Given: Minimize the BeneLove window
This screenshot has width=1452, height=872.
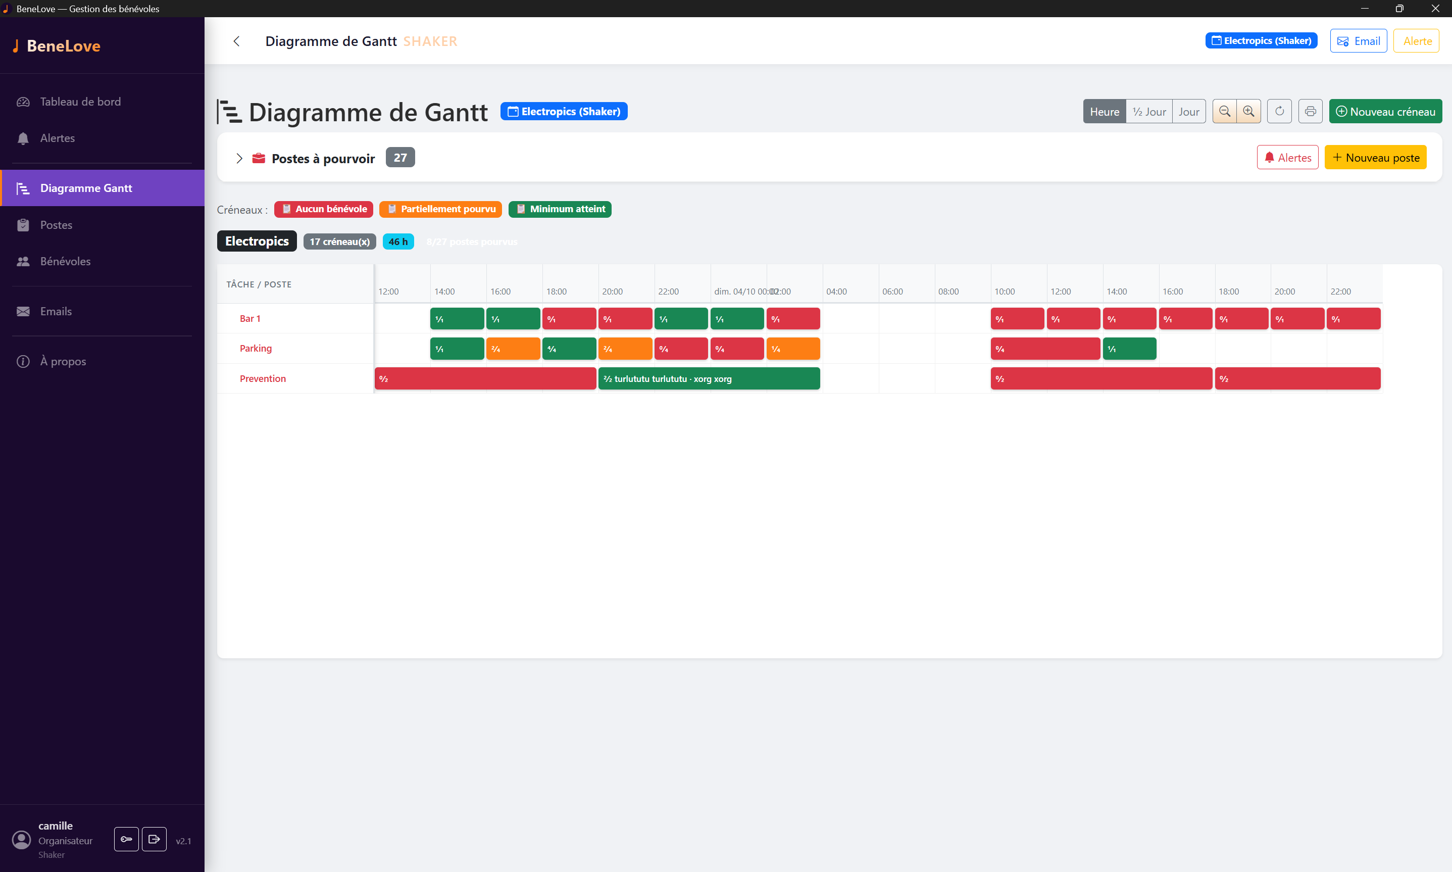Looking at the screenshot, I should (x=1365, y=8).
